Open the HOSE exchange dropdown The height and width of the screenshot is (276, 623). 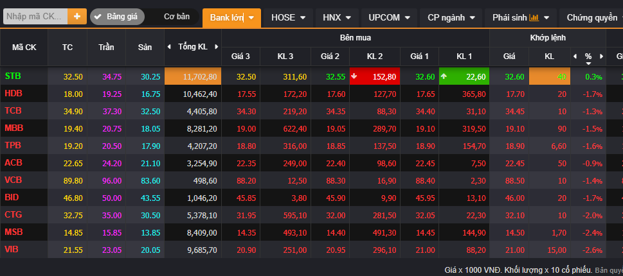(289, 17)
